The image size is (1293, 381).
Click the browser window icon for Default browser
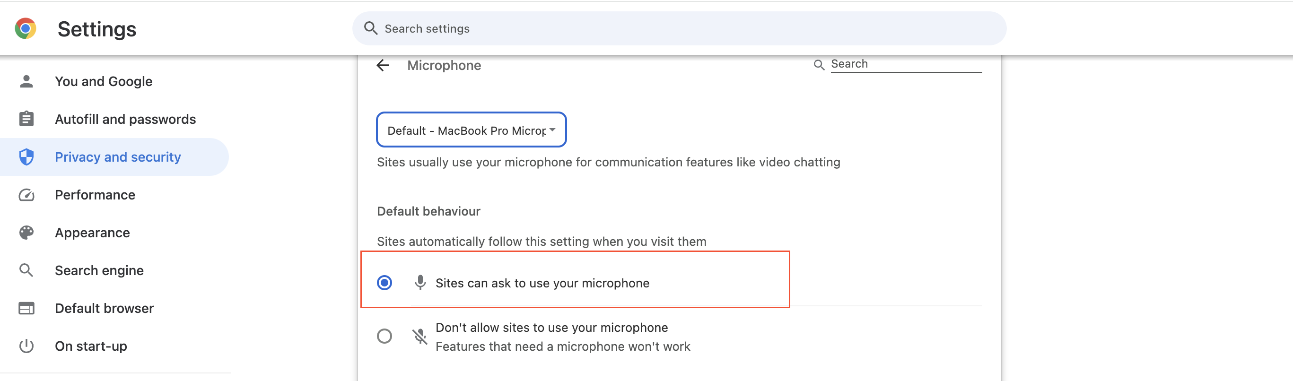[x=26, y=308]
